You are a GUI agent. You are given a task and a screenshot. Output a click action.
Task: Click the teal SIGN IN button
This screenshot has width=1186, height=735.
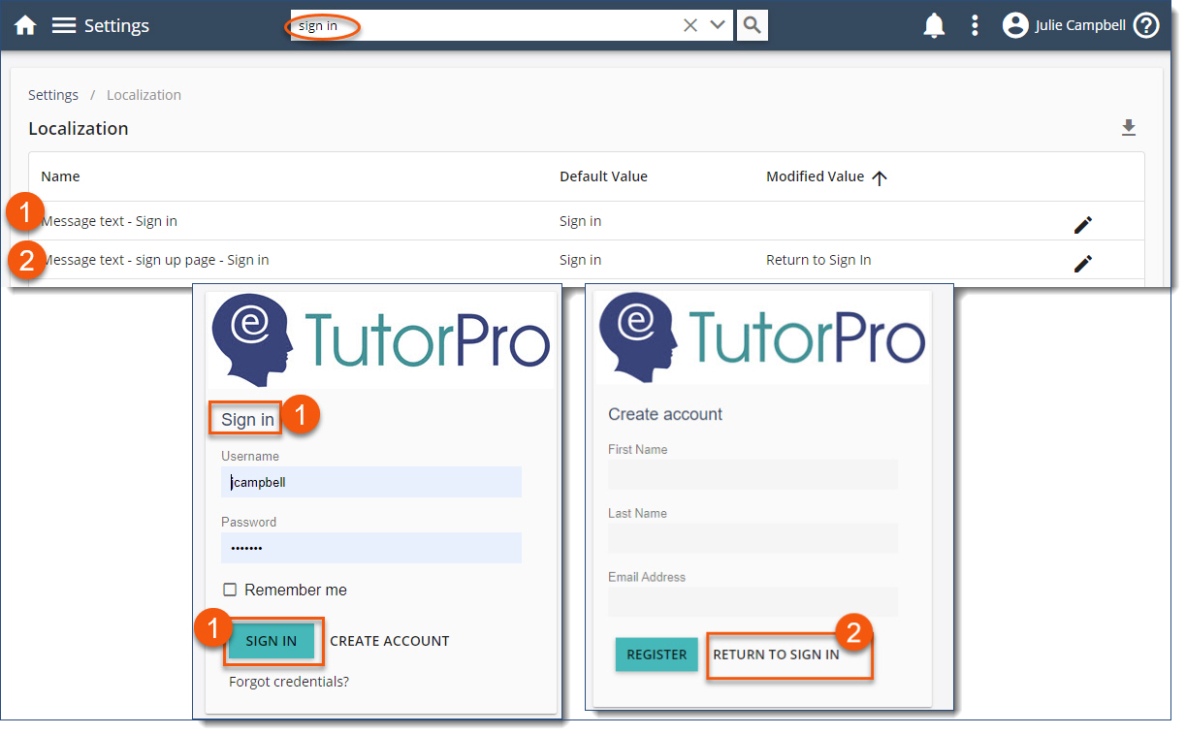272,641
